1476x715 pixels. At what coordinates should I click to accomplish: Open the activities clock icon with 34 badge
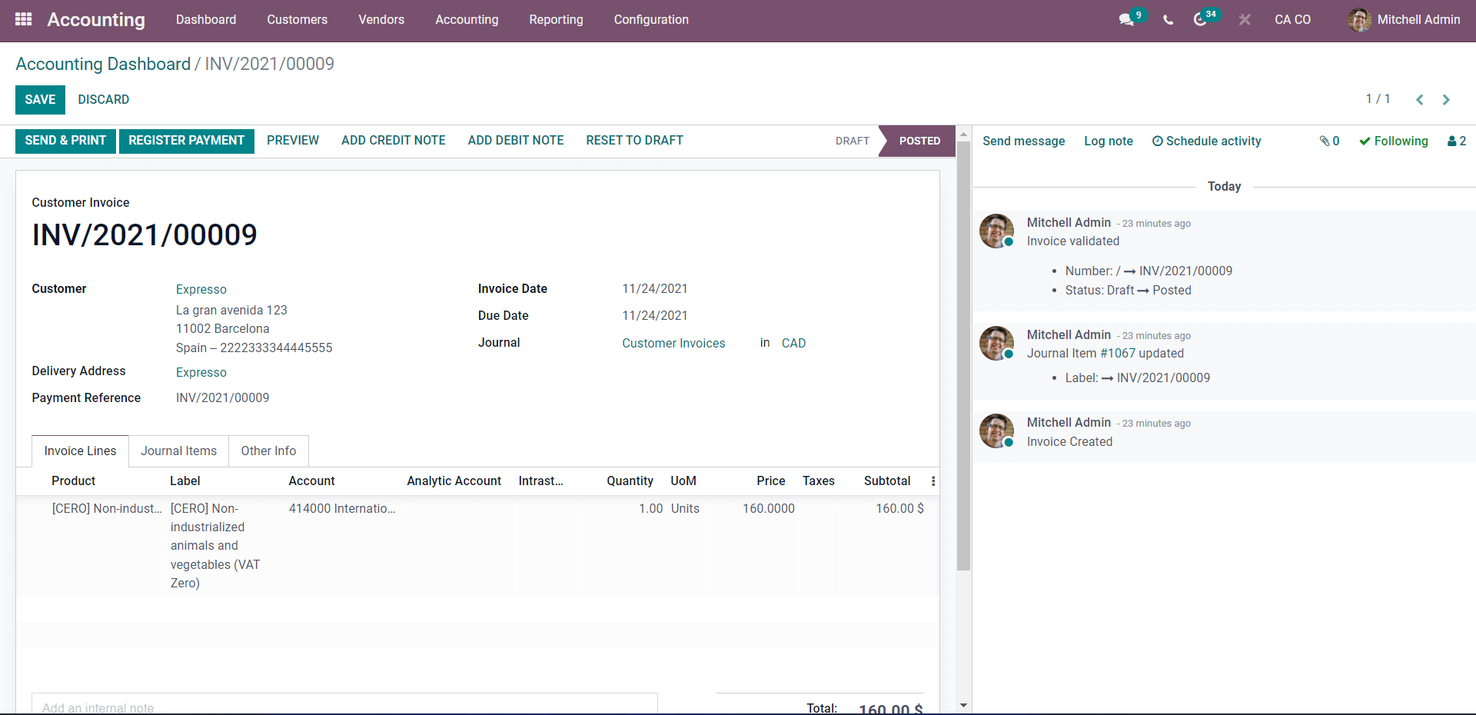click(x=1200, y=20)
